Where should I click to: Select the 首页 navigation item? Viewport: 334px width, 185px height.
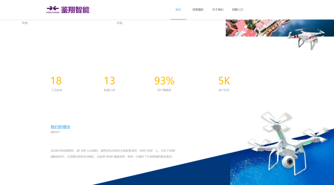click(178, 9)
